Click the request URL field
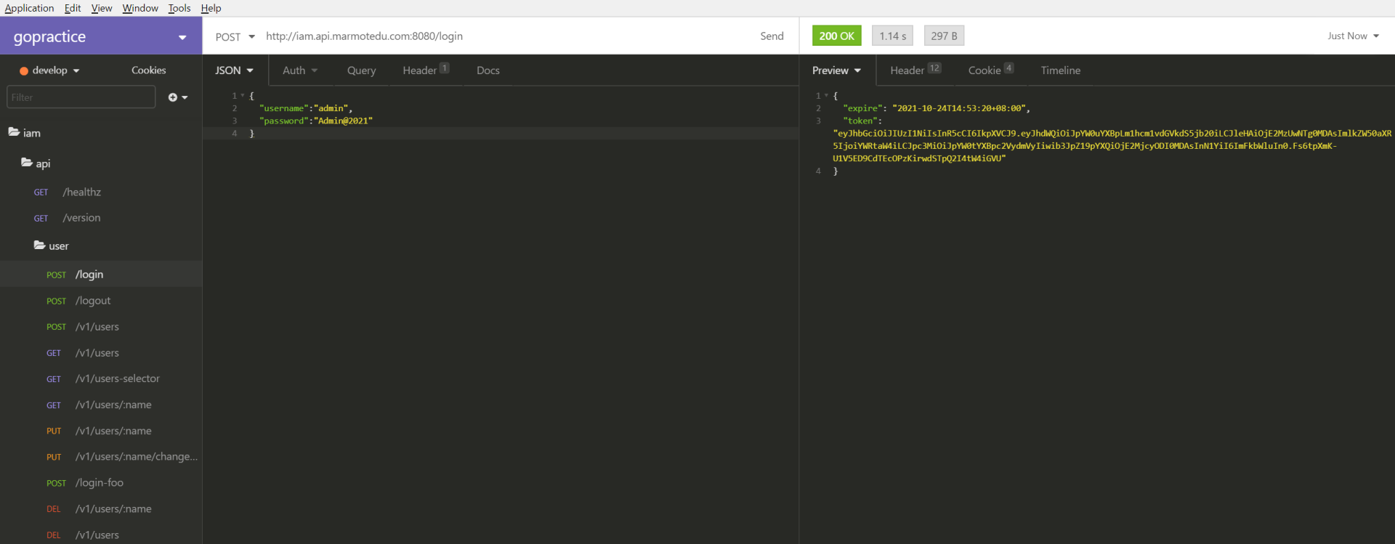The image size is (1395, 544). (x=501, y=36)
